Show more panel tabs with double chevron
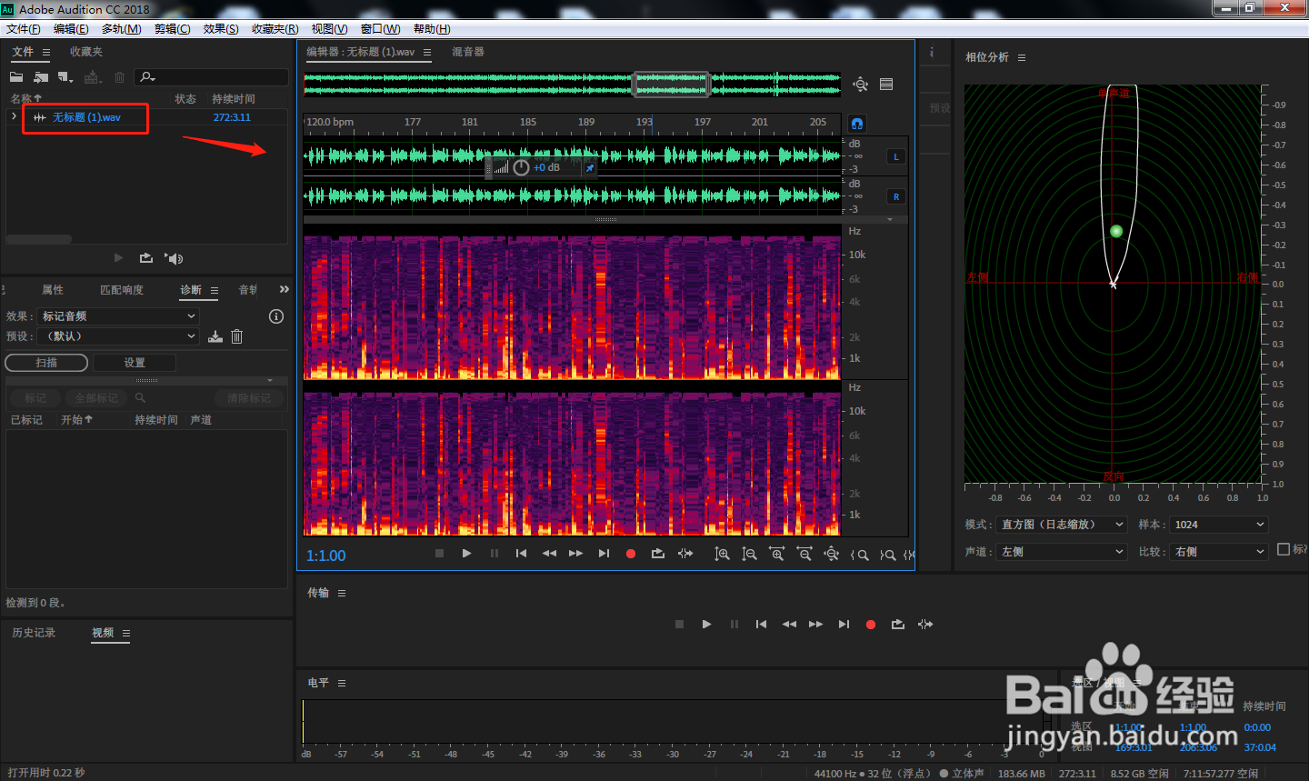This screenshot has height=781, width=1309. 285,289
